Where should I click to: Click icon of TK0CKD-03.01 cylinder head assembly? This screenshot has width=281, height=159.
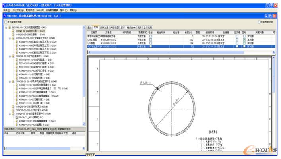click(13, 56)
